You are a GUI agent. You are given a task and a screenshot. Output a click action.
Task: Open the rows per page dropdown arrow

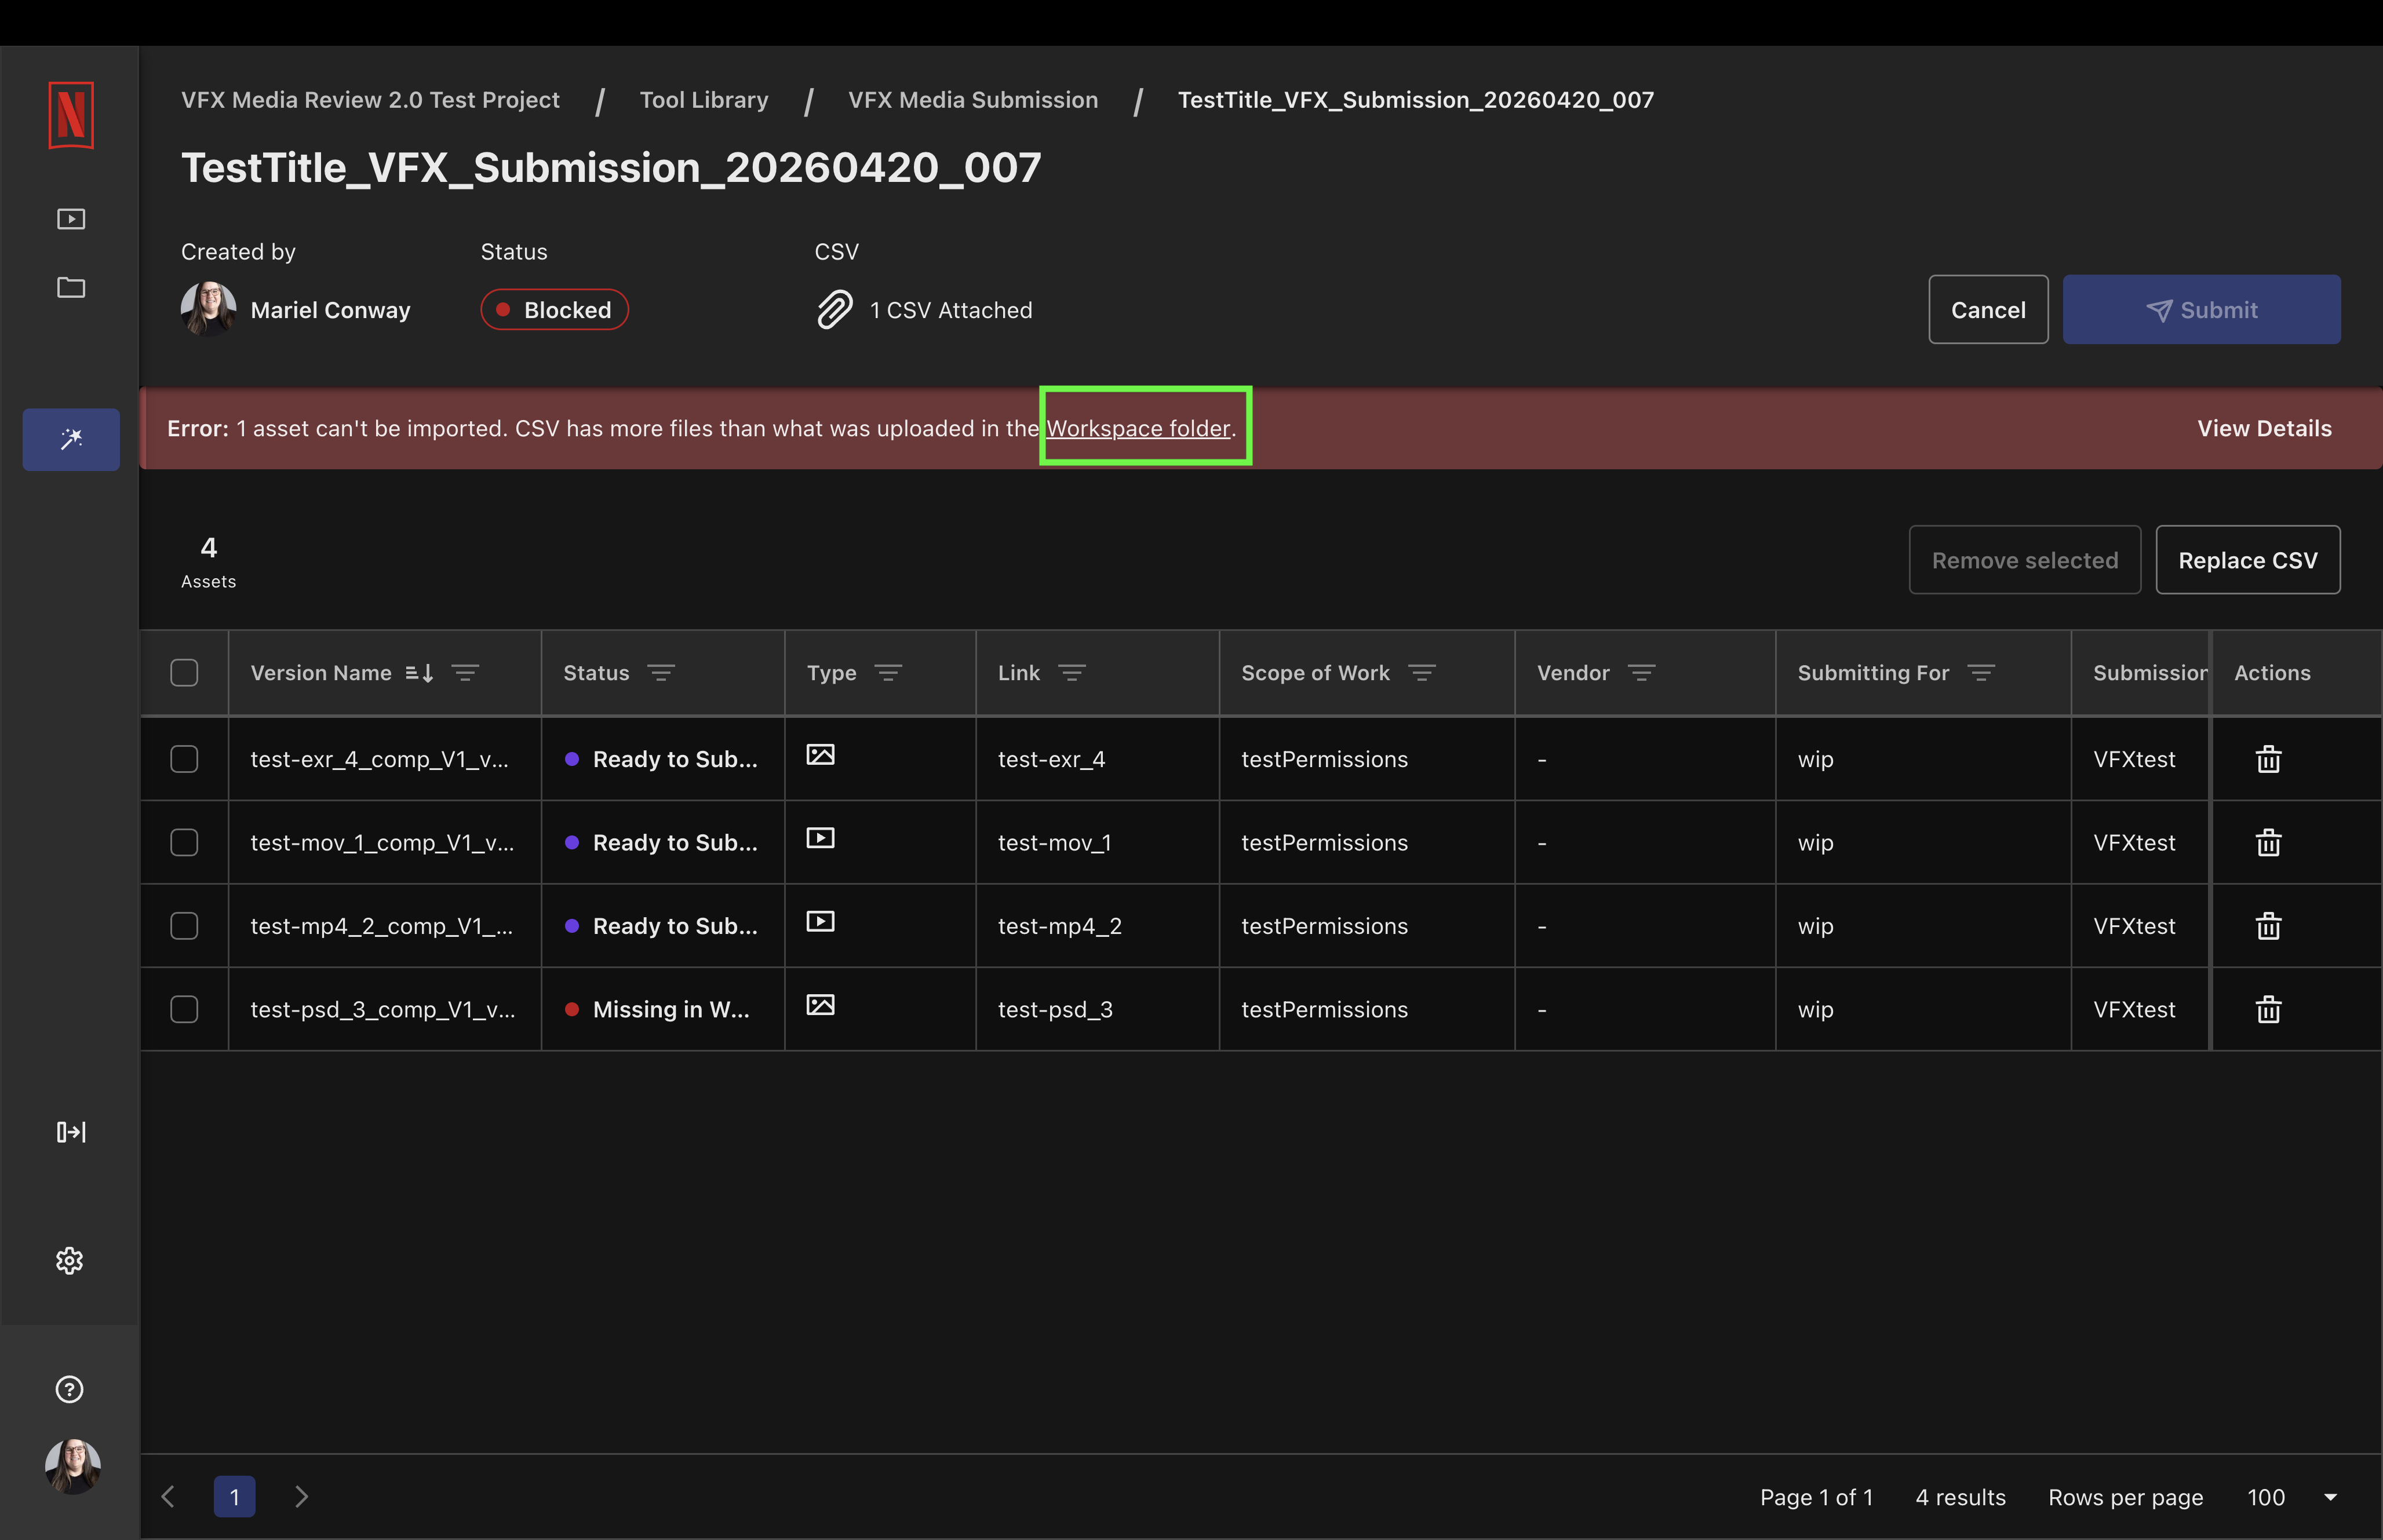(x=2331, y=1498)
